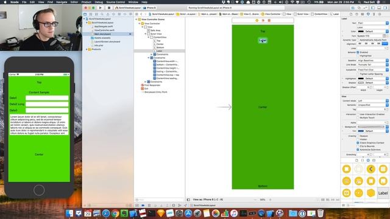
Task: Open the Issue navigator tab
Action: pyautogui.click(x=108, y=14)
